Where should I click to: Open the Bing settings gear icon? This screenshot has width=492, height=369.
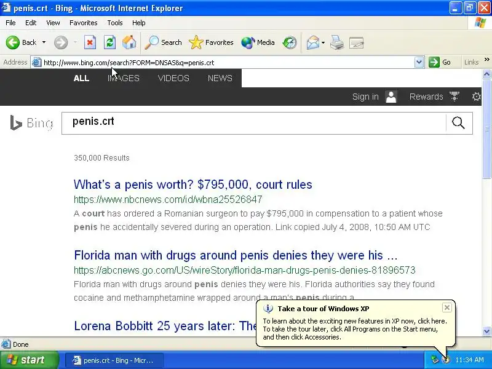tap(476, 97)
